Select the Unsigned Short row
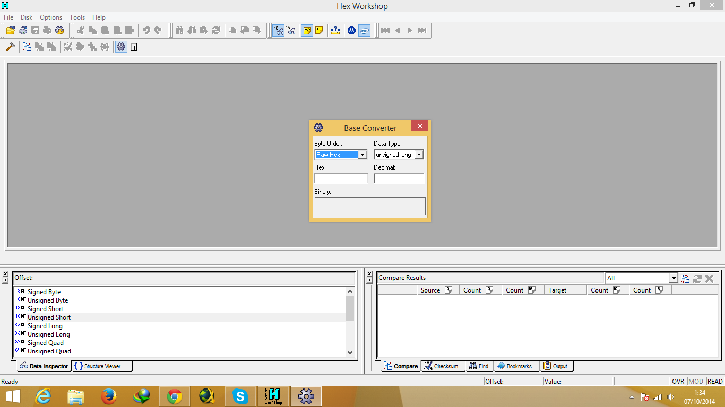 [x=180, y=317]
